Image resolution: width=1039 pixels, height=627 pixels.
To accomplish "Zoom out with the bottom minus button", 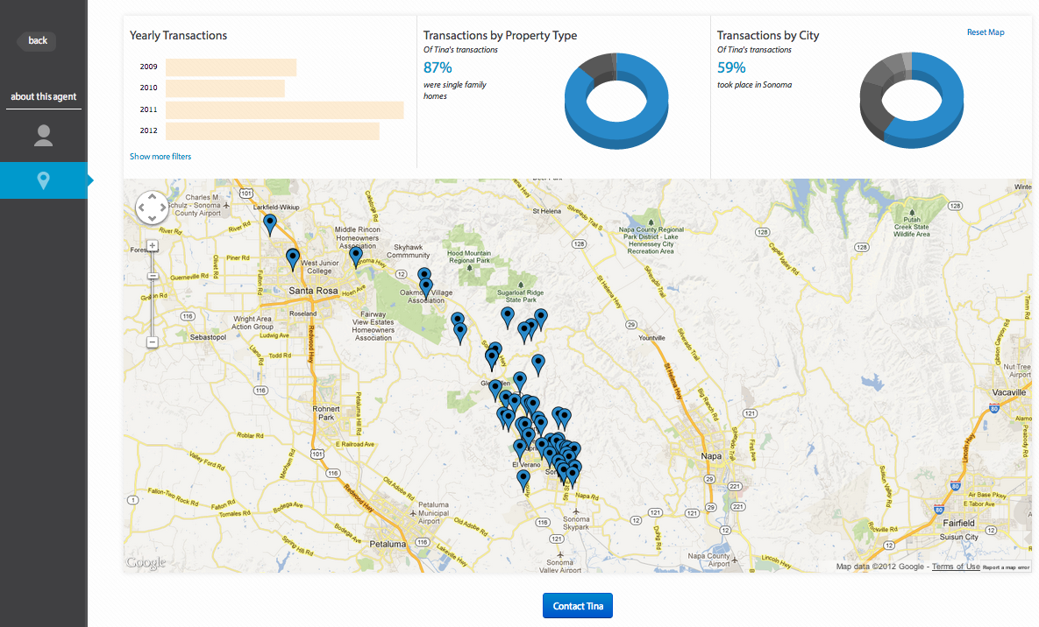I will pyautogui.click(x=153, y=342).
